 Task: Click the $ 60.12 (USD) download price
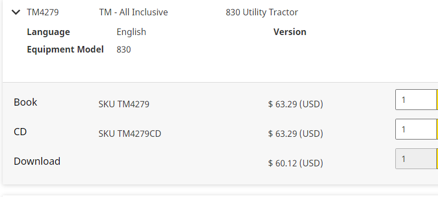tap(296, 163)
